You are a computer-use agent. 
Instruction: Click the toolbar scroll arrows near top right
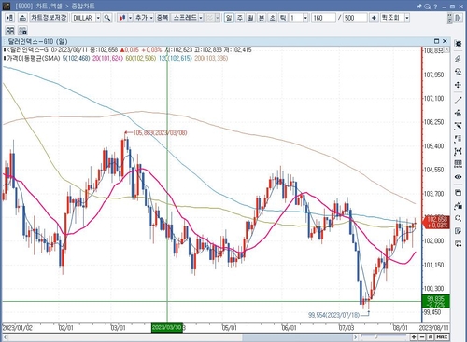(x=449, y=18)
